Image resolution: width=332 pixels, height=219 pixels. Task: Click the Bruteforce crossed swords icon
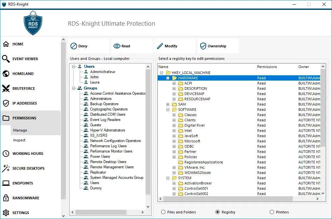click(6, 88)
